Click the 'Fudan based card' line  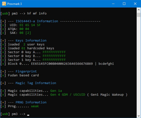tap(23, 75)
